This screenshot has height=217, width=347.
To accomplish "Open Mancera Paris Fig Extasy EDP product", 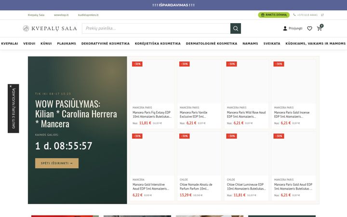I will click(152, 114).
